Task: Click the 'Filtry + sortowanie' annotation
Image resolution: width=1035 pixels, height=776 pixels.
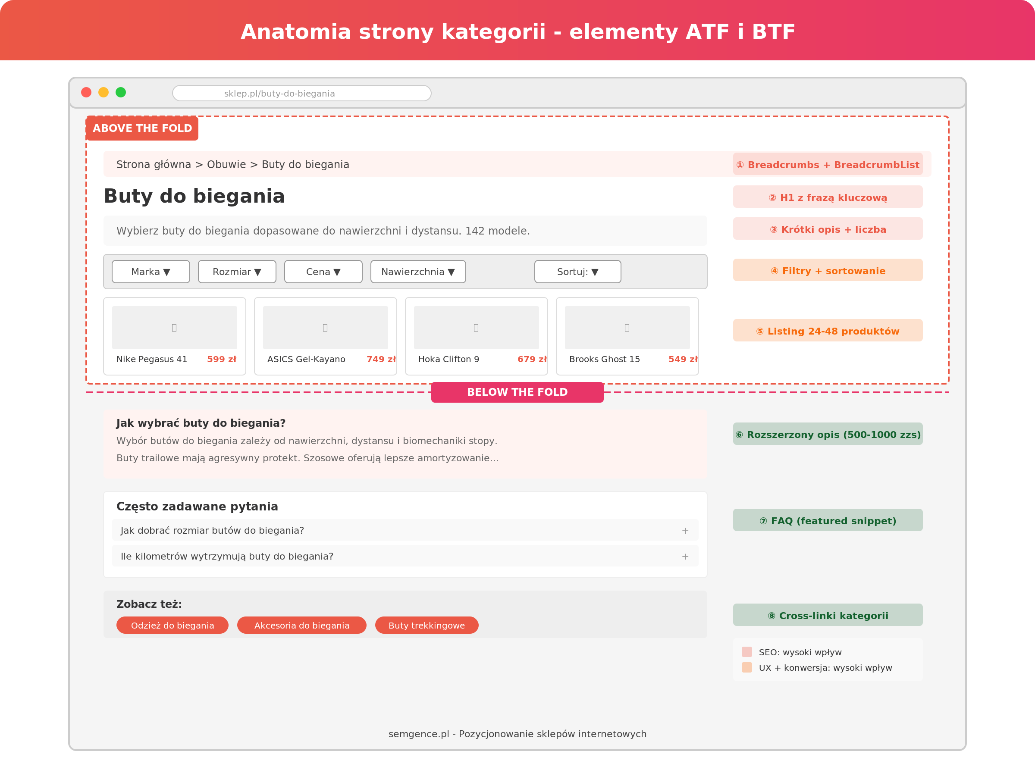Action: (x=828, y=270)
